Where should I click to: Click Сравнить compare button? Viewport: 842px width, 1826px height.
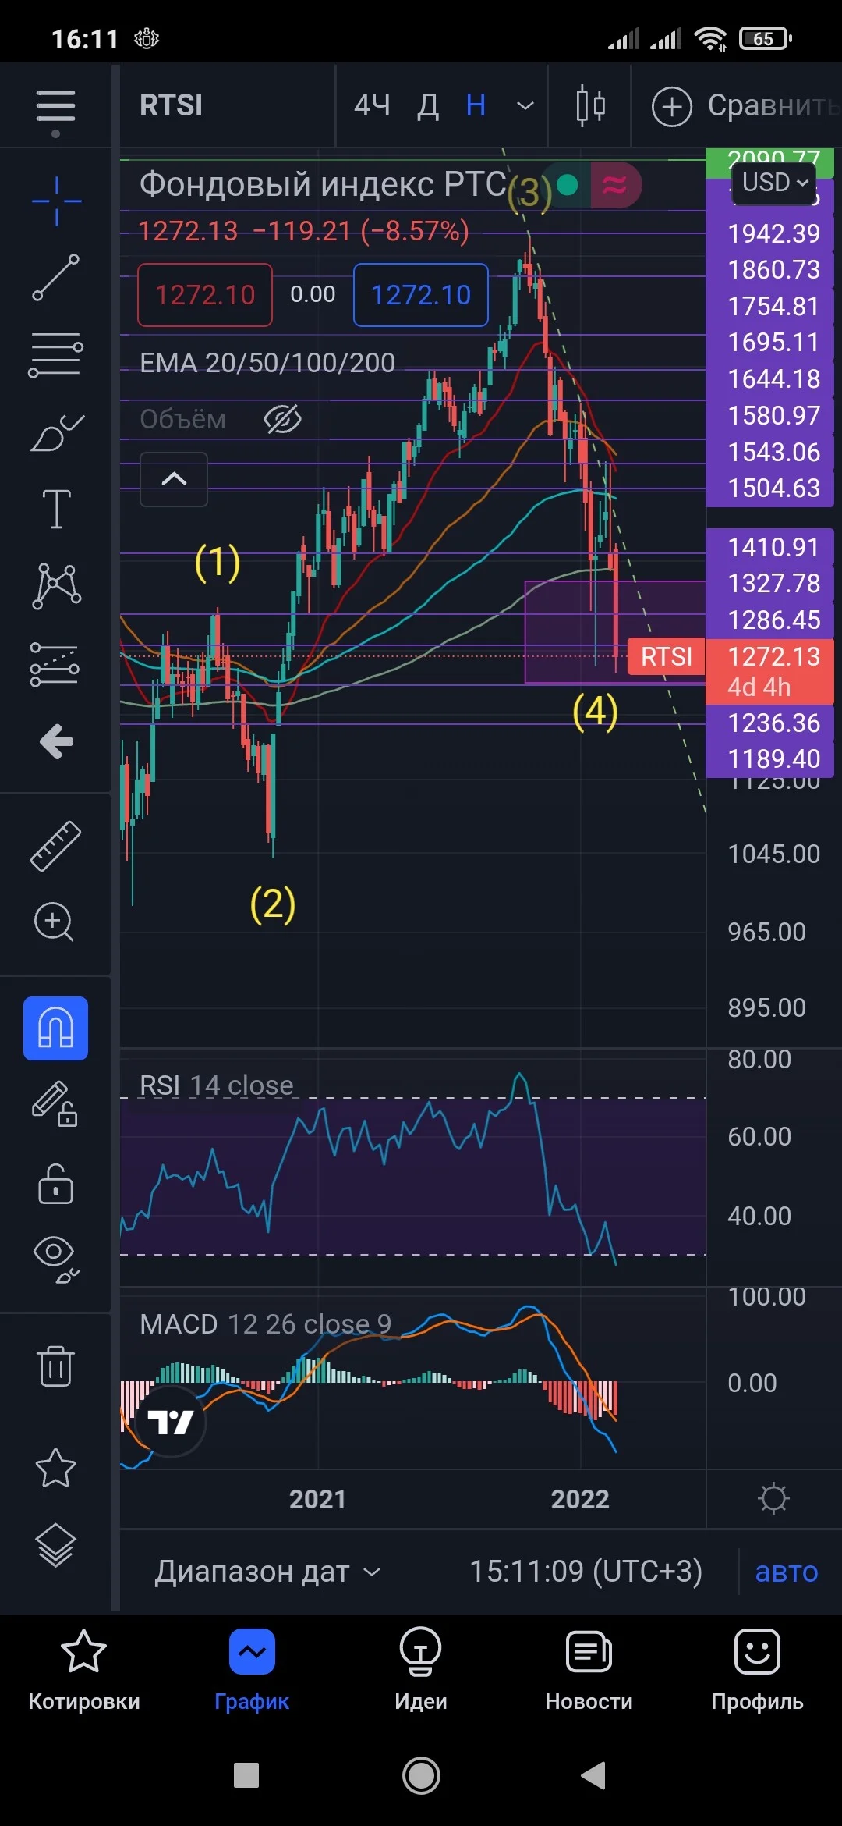click(745, 105)
